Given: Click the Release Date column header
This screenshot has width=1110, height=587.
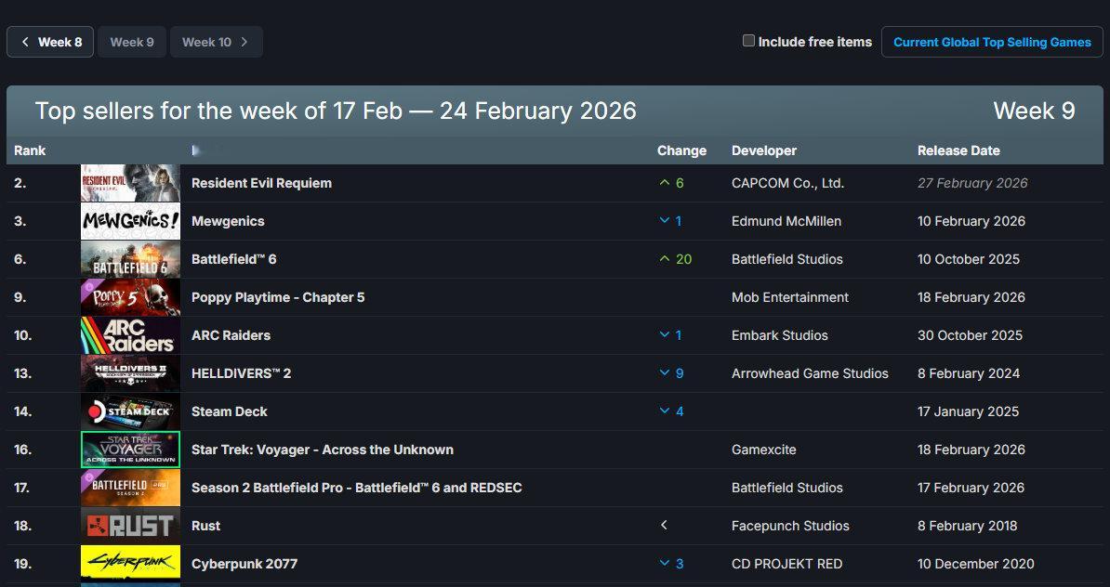Looking at the screenshot, I should click(958, 150).
